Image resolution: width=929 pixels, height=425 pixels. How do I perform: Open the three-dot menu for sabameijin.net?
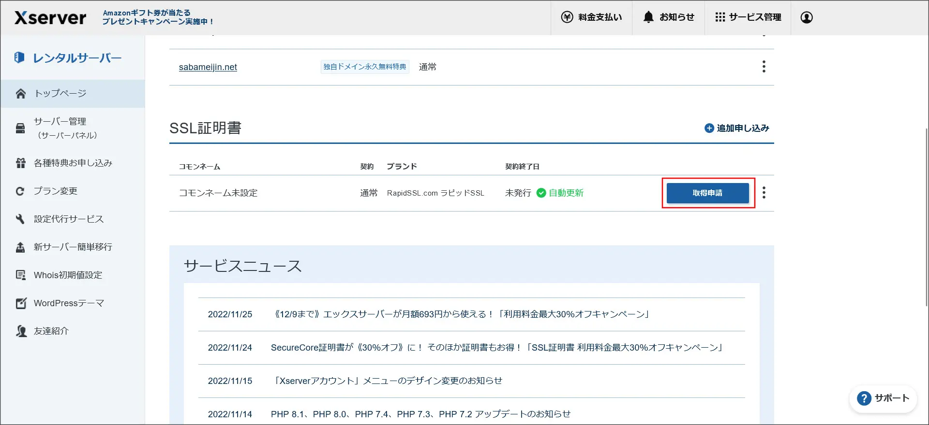pyautogui.click(x=764, y=67)
